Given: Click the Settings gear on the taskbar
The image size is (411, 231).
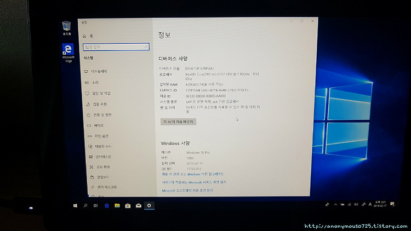Looking at the screenshot, I should (x=149, y=206).
